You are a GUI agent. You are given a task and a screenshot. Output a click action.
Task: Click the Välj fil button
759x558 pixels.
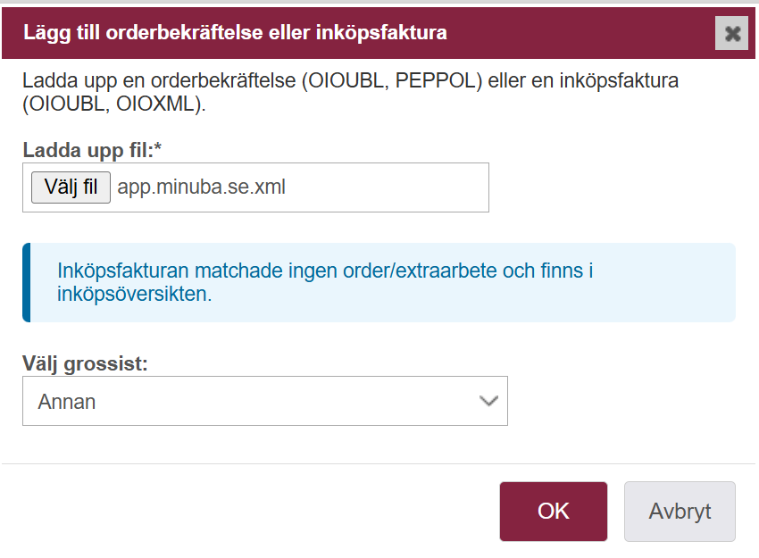coord(71,187)
